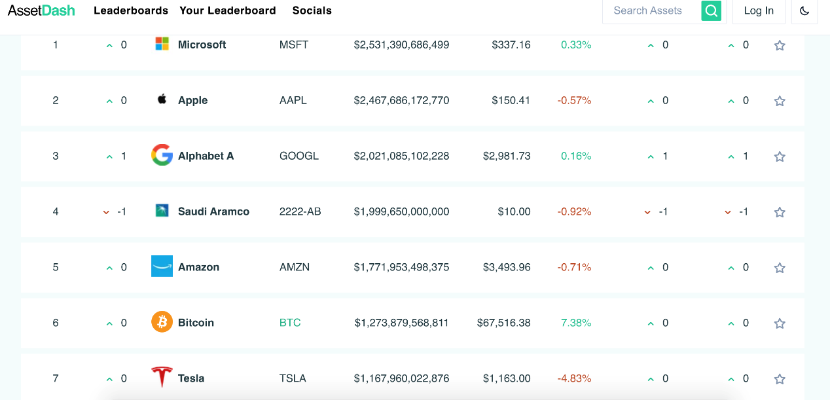Favorite Microsoft with its star icon
The width and height of the screenshot is (830, 400).
780,45
